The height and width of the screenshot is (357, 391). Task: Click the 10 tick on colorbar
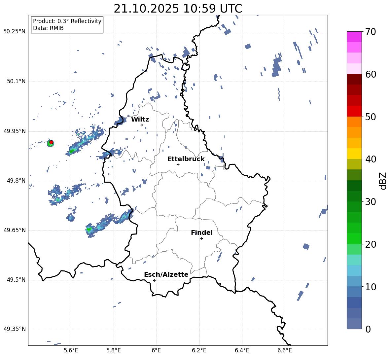click(371, 287)
